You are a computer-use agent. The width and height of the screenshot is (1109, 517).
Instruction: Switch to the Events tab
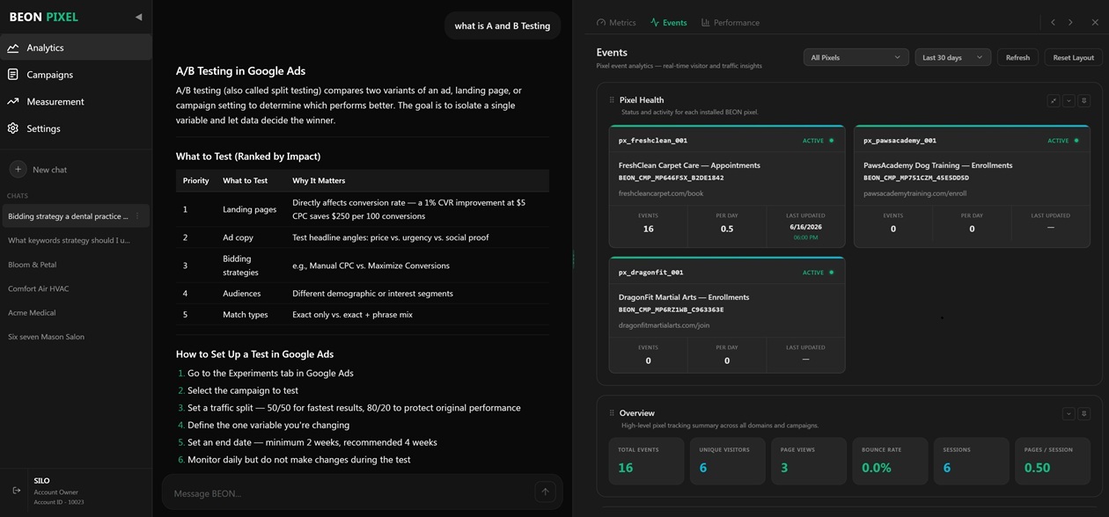(x=669, y=23)
